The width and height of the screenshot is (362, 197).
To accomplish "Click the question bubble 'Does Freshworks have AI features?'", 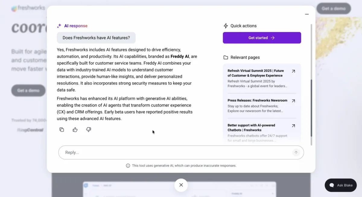I will point(96,38).
